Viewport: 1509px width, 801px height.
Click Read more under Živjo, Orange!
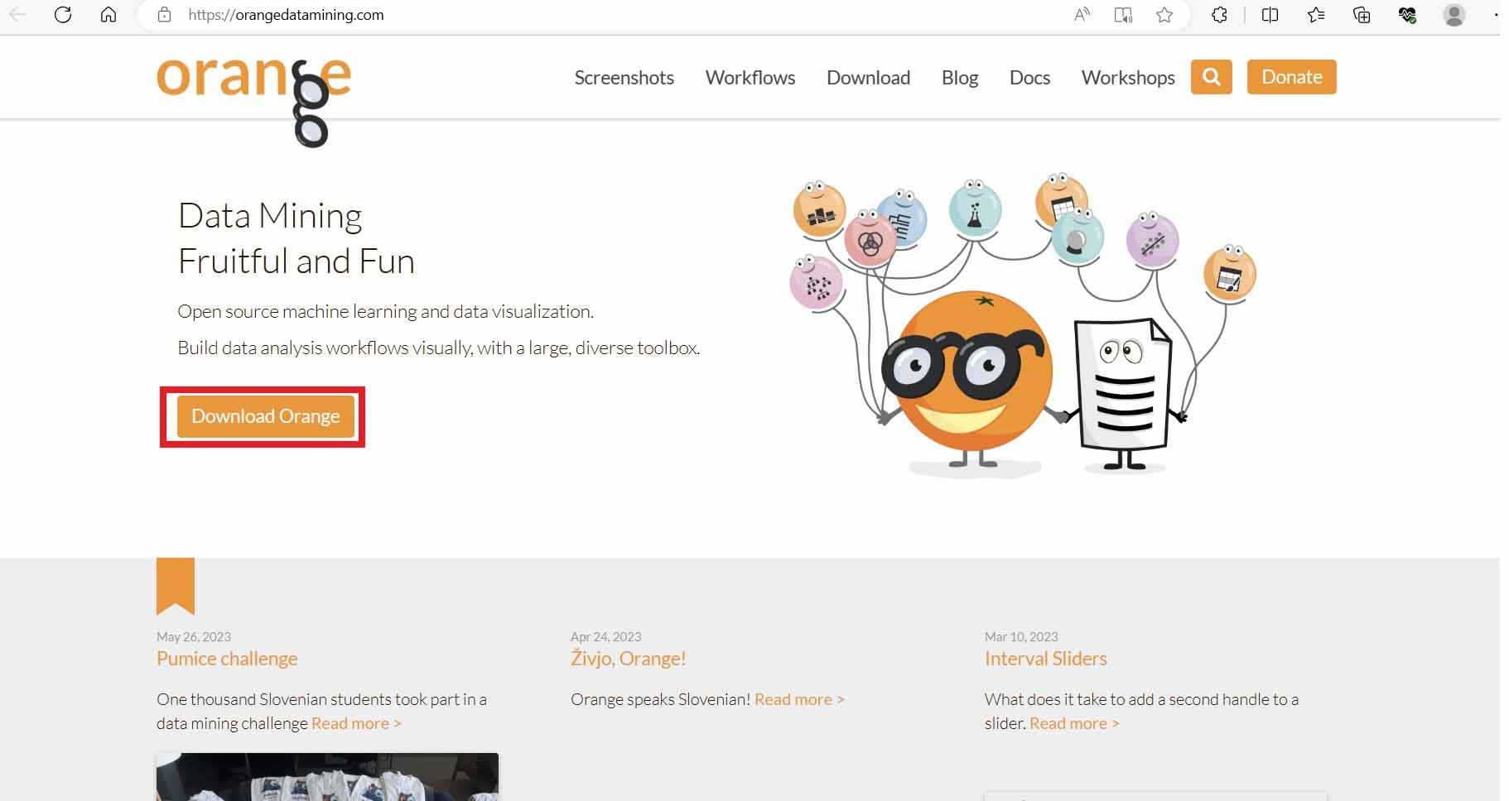coord(799,699)
